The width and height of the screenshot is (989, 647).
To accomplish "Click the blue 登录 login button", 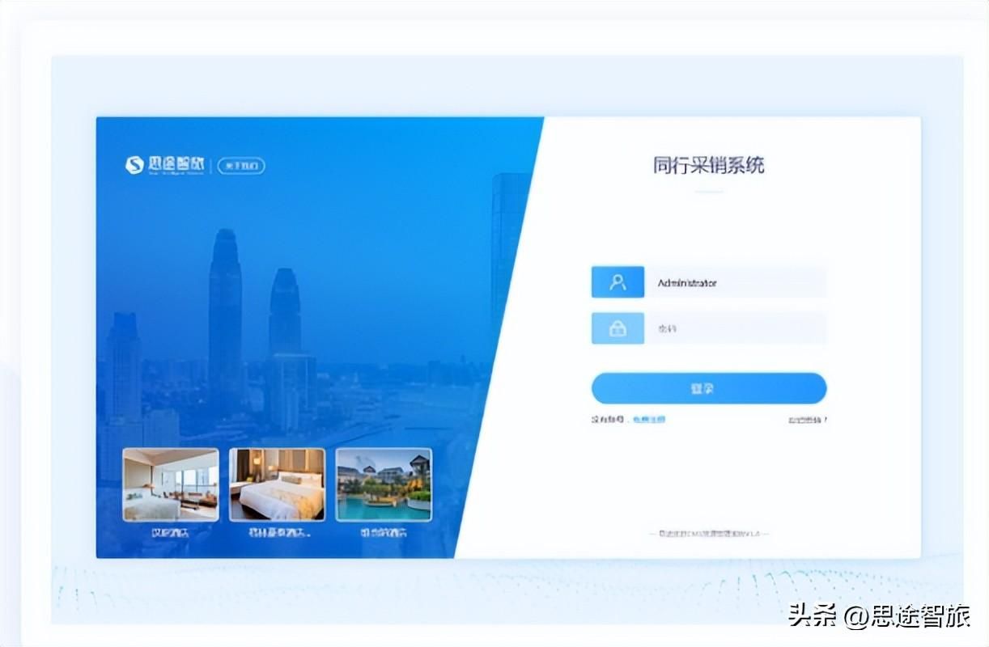I will [x=709, y=388].
